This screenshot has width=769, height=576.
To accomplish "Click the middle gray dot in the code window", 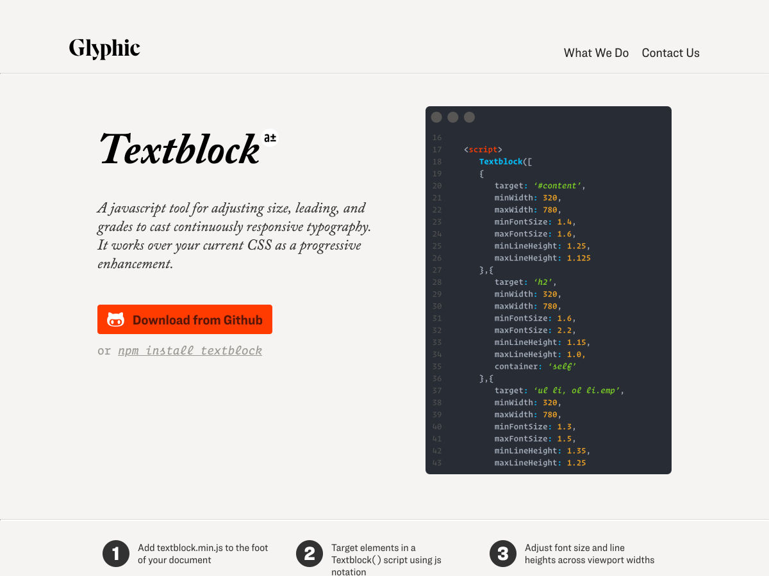I will [x=453, y=117].
